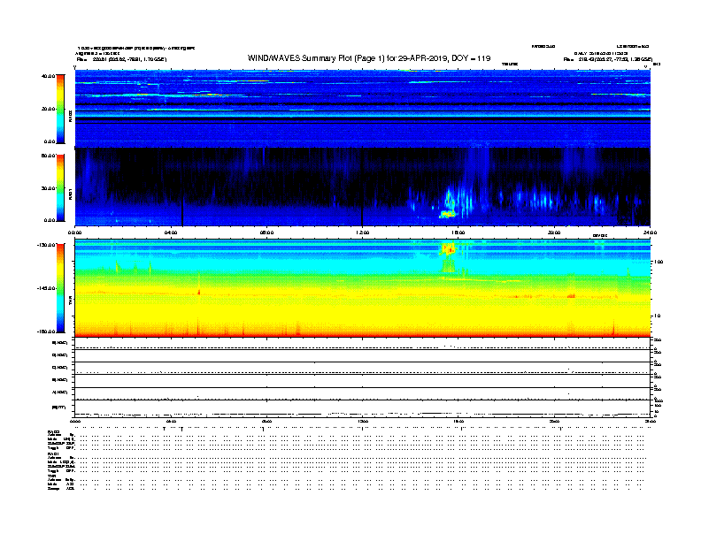Click 20:00 tick label under RAD1 spectrogram
This screenshot has height=541, width=701.
pyautogui.click(x=554, y=232)
